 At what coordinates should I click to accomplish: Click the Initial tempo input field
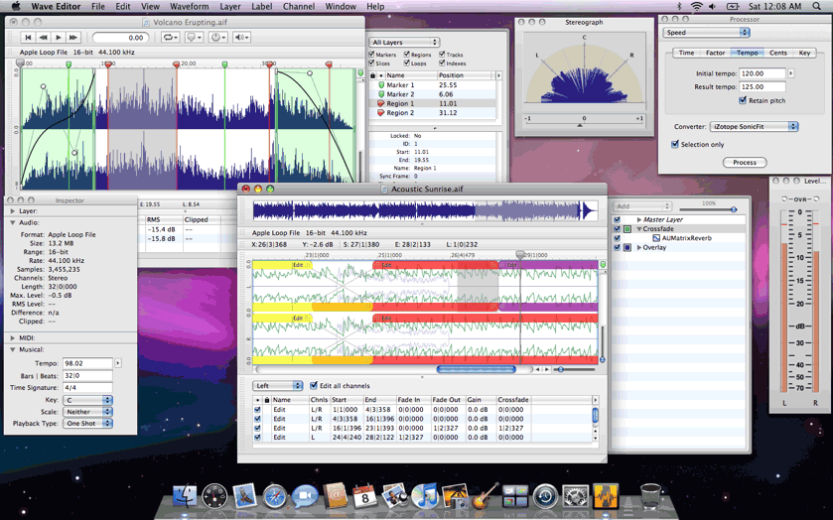tap(762, 73)
